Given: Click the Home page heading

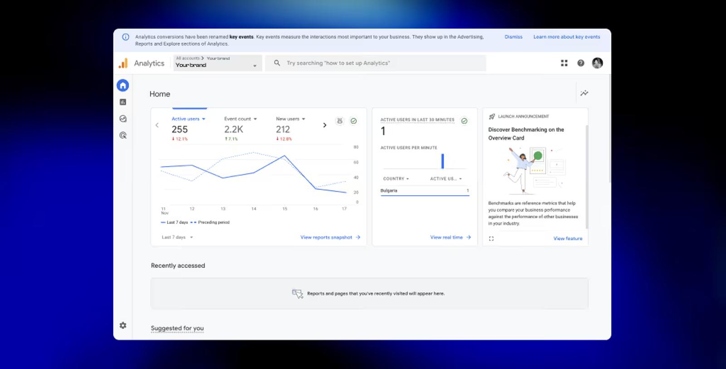Looking at the screenshot, I should pos(160,94).
